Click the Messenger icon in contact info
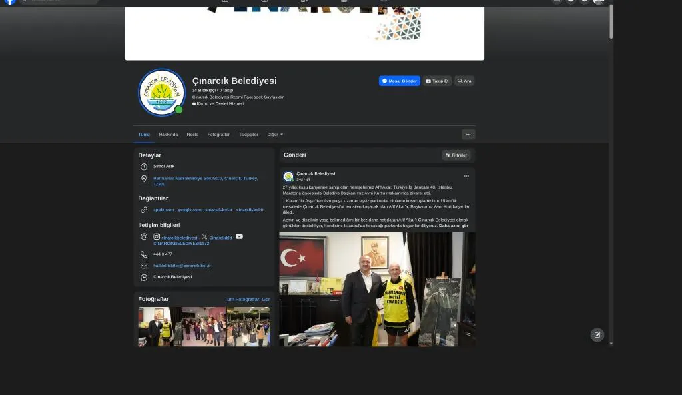This screenshot has width=682, height=395. coord(144,278)
